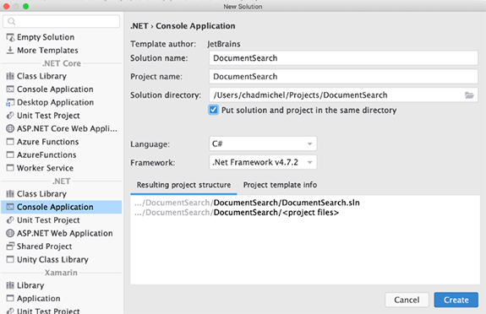The image size is (486, 314).
Task: Click the Empty Solution template icon
Action: [10, 37]
